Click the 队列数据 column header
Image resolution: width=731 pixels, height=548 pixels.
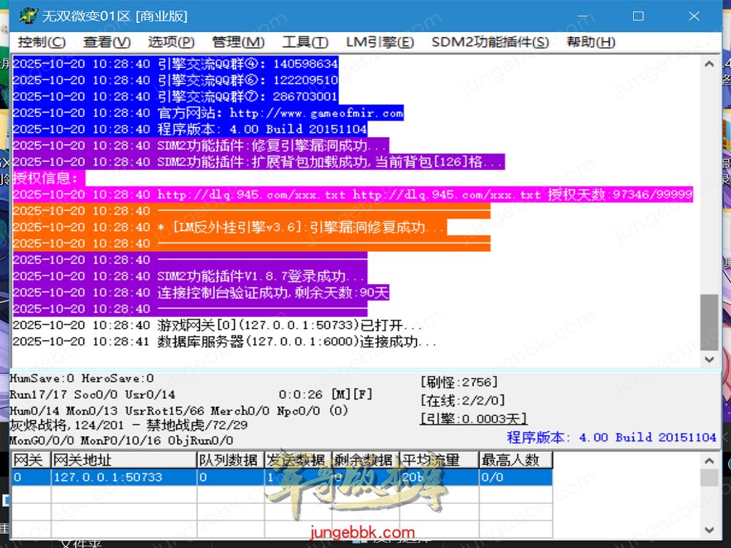229,460
